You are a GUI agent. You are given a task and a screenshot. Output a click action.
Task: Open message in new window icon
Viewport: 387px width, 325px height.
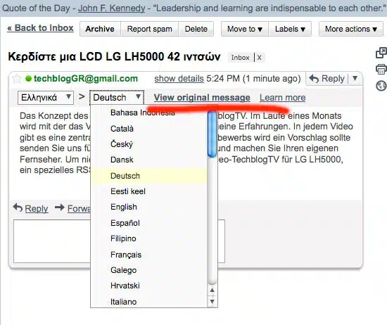(x=381, y=53)
